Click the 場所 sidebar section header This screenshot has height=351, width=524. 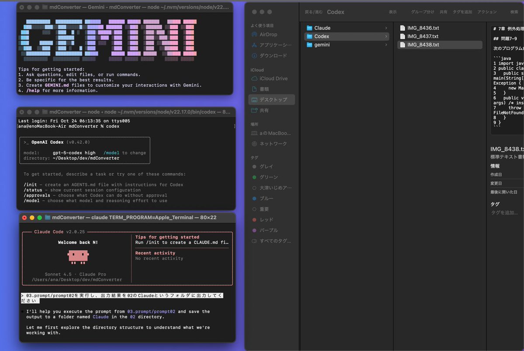(254, 124)
